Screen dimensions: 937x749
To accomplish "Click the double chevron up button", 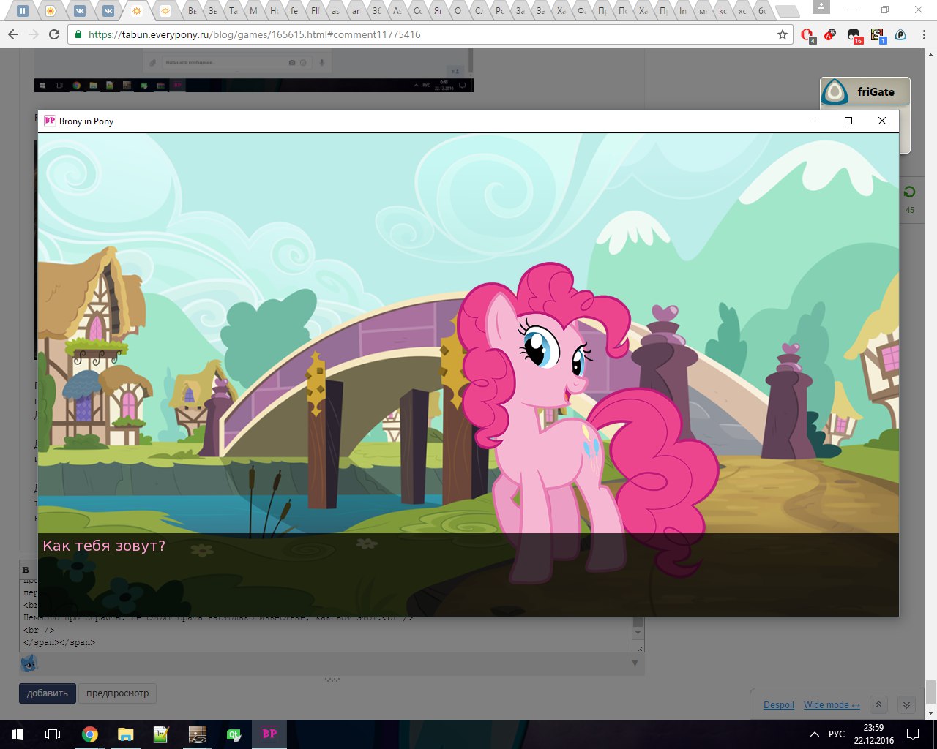I will point(879,704).
